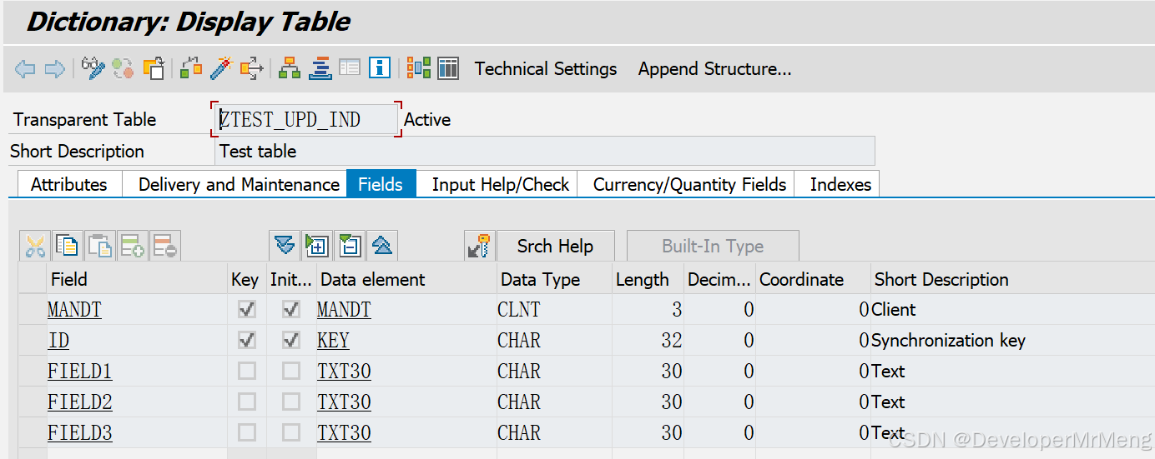This screenshot has height=459, width=1155.
Task: Click the Srch Help button
Action: (x=555, y=246)
